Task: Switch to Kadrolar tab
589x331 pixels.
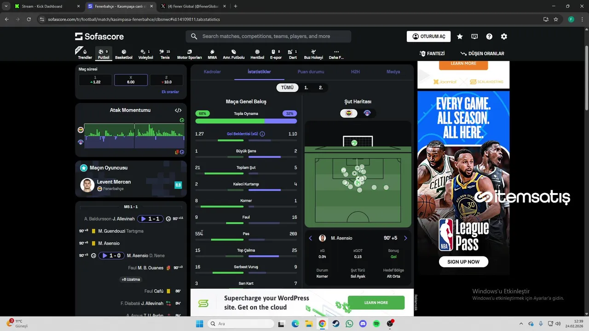Action: (212, 72)
